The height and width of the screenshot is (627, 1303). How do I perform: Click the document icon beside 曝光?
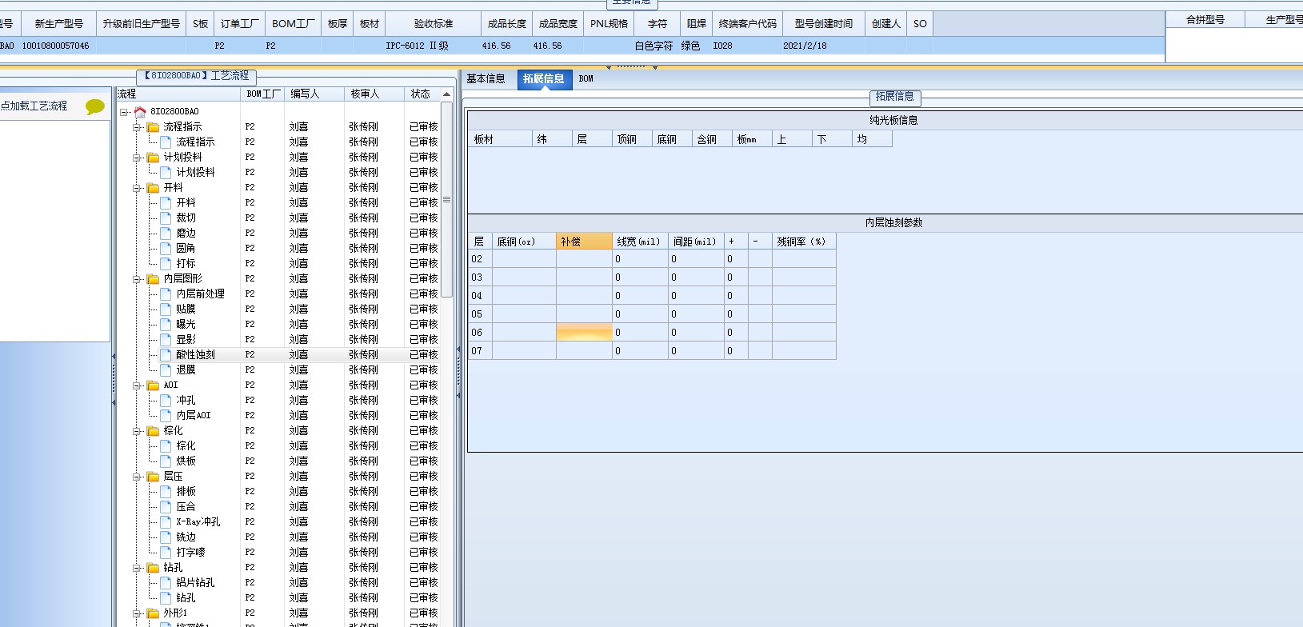pos(166,325)
